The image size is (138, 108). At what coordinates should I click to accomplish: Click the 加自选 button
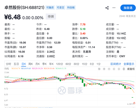click(128, 8)
